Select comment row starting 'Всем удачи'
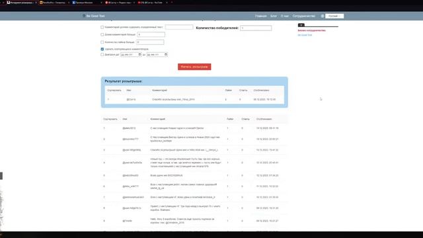This screenshot has height=238, width=423. pos(194,175)
